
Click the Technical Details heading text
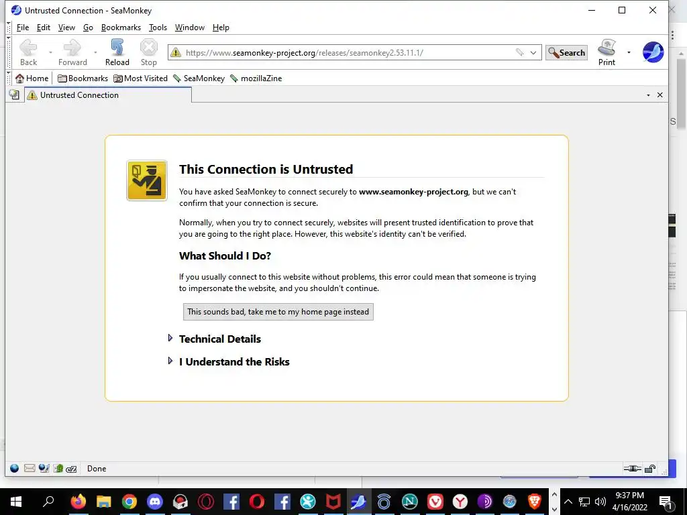point(220,339)
